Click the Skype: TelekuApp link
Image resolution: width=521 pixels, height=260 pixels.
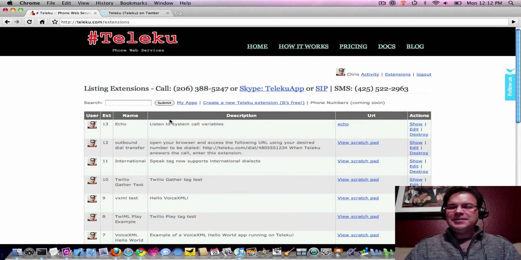(x=271, y=89)
